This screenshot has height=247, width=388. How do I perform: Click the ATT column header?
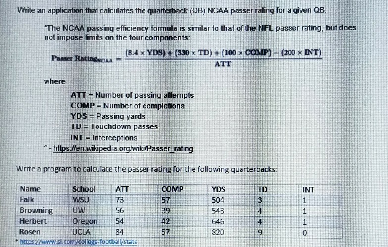[122, 189]
